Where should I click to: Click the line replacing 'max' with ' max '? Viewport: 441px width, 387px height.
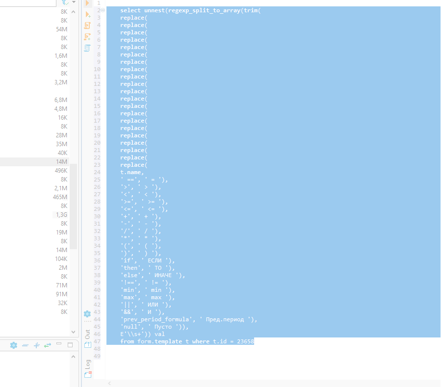[x=147, y=297]
